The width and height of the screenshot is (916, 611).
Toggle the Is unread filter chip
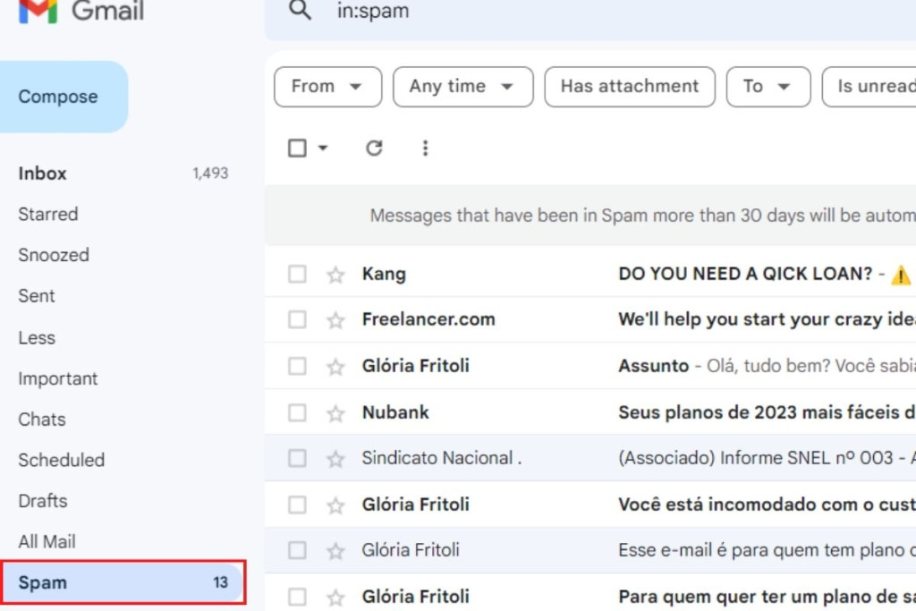pos(869,87)
